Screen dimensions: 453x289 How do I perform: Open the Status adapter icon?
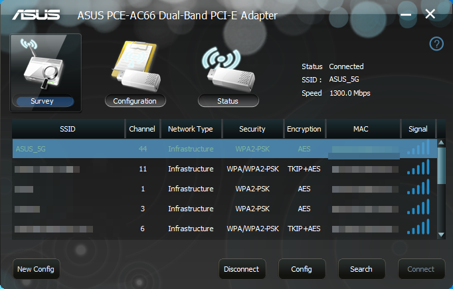[x=228, y=69]
